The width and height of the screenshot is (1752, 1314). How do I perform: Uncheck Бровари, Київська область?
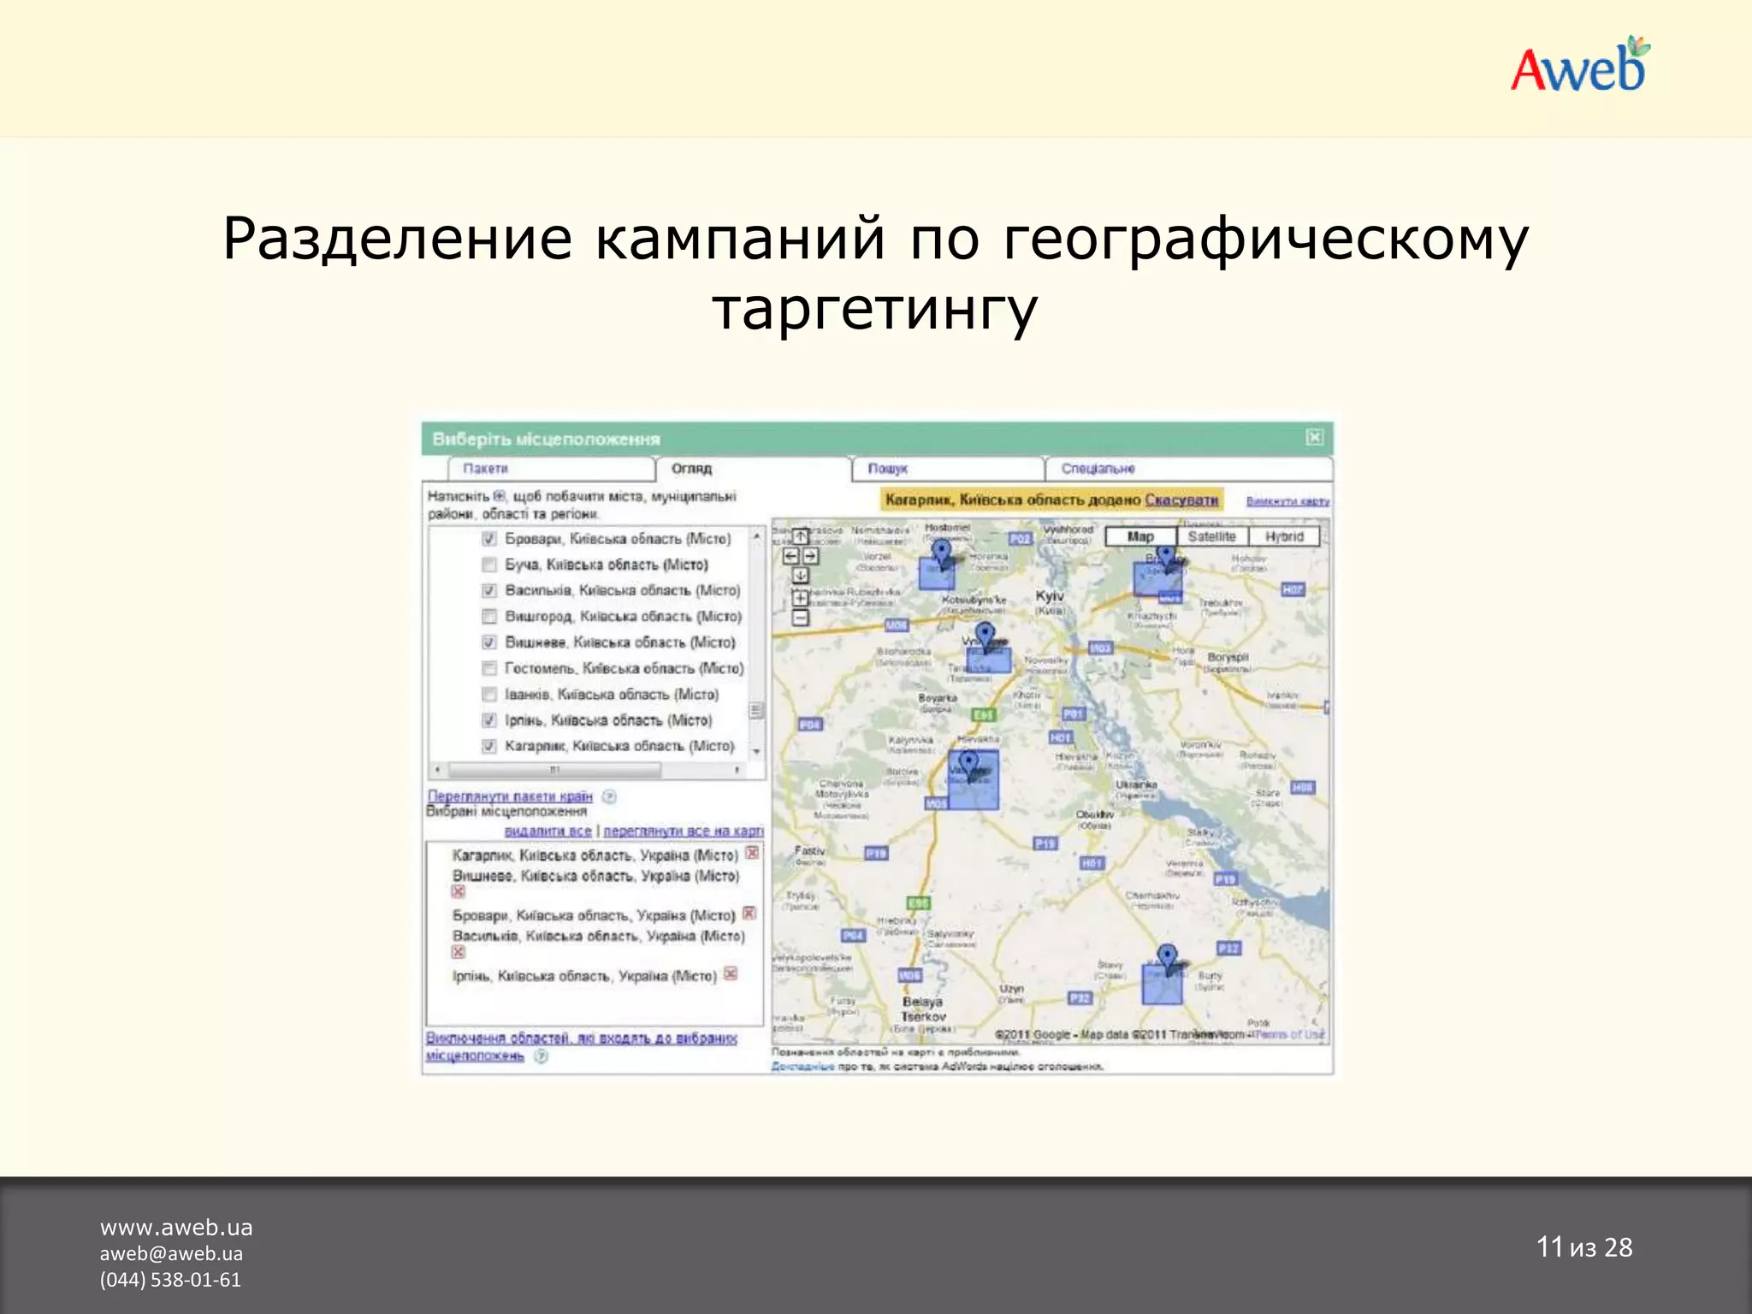point(489,539)
